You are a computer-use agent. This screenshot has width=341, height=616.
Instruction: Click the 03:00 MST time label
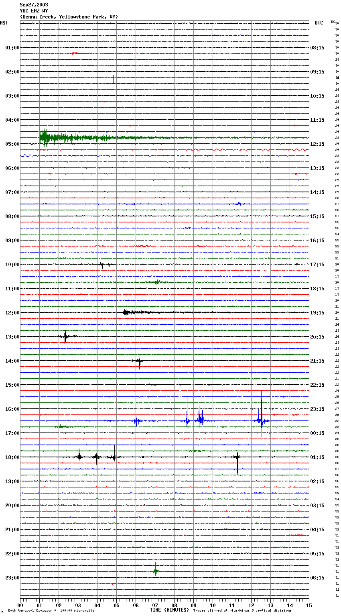pyautogui.click(x=12, y=96)
